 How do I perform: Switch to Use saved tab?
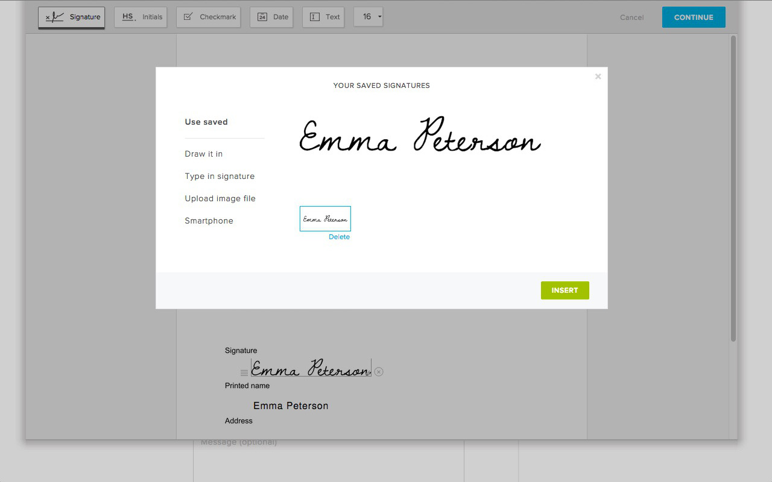[206, 122]
